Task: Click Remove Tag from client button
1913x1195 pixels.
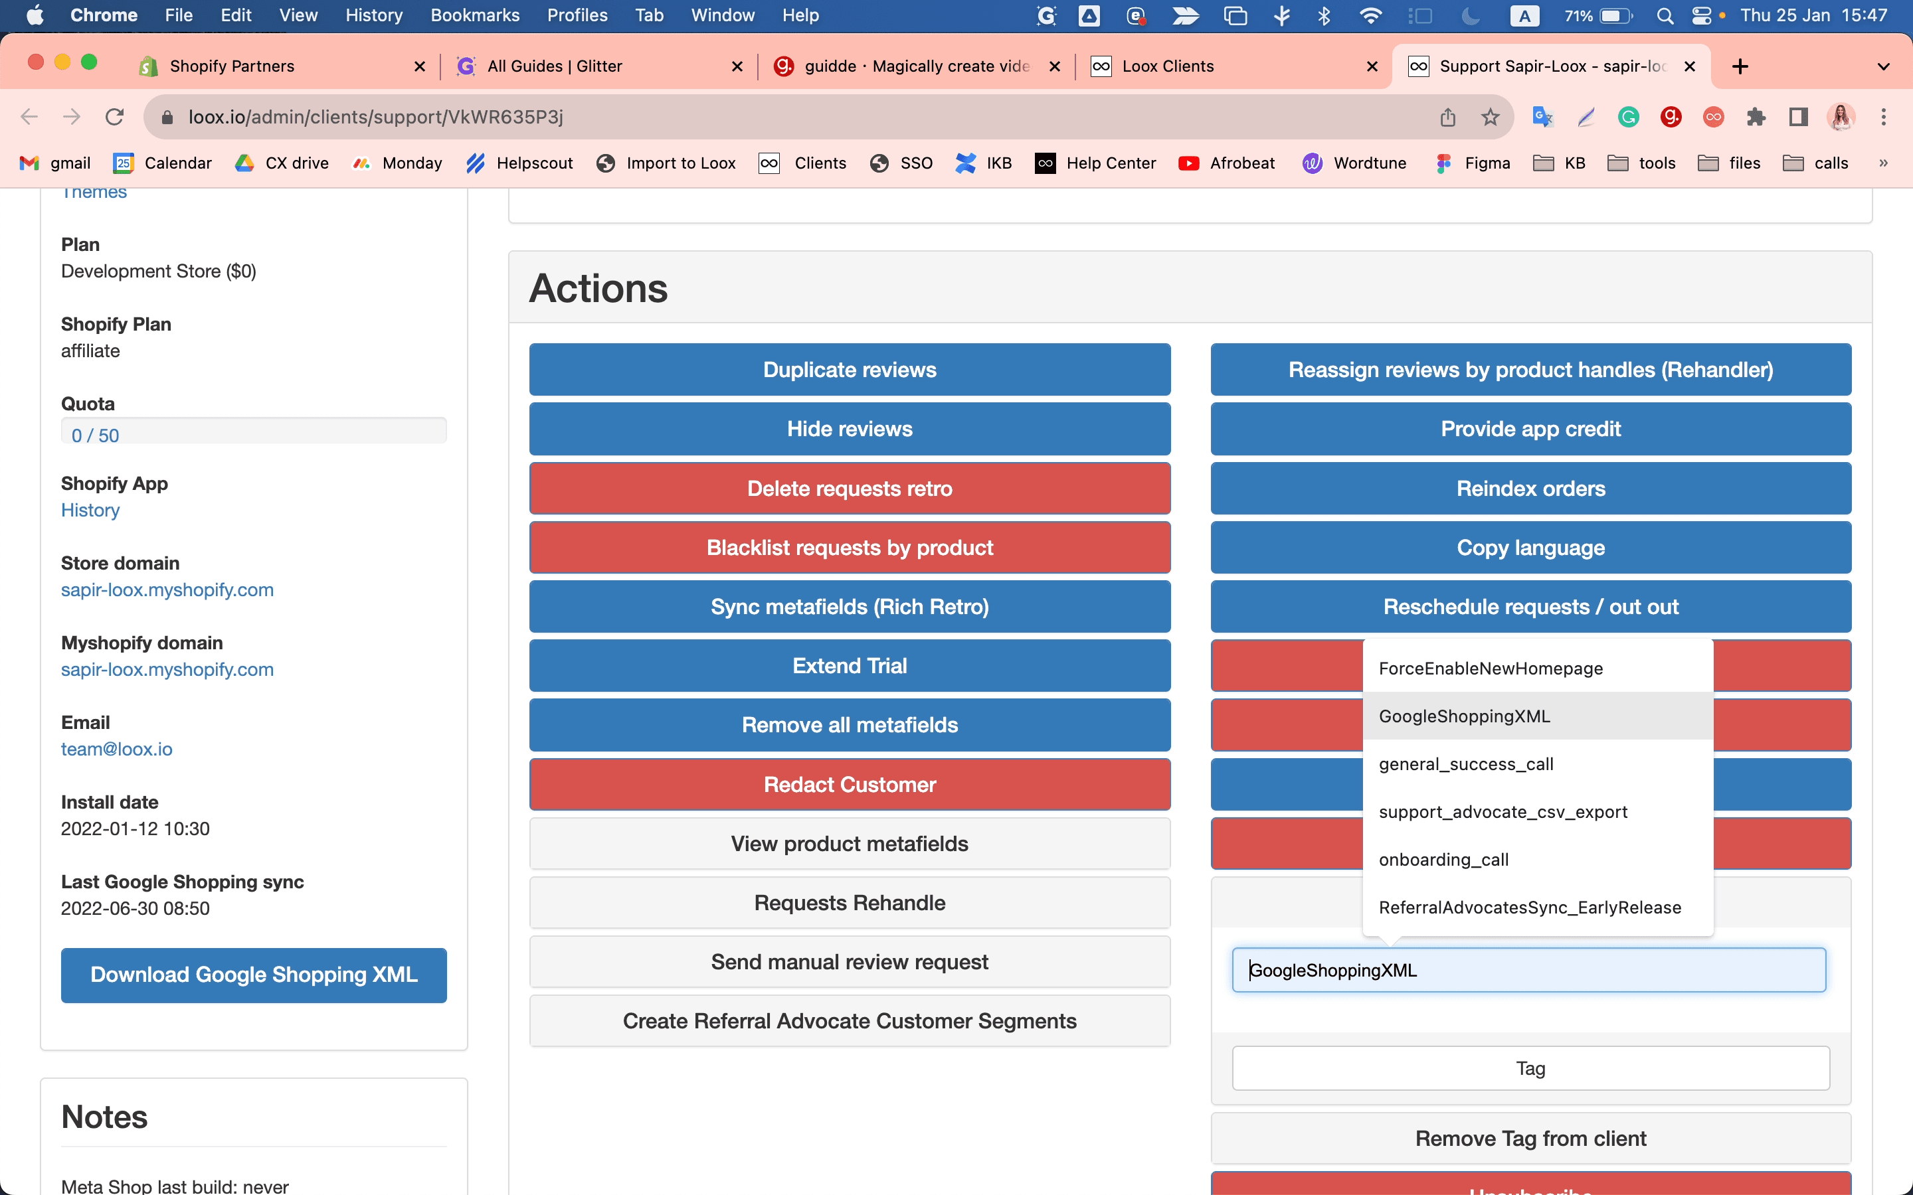Action: (1530, 1138)
